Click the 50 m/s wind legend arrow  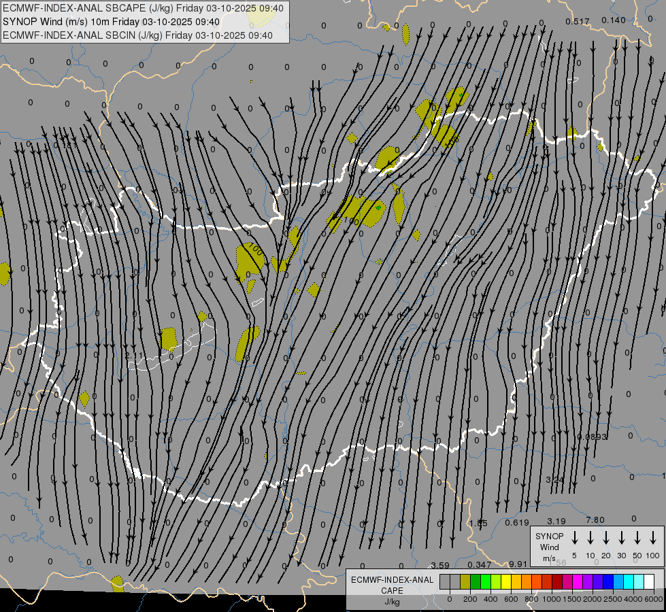[x=637, y=538]
